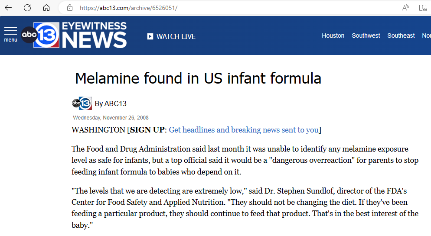Click the small ABC13 byline logo

[82, 103]
